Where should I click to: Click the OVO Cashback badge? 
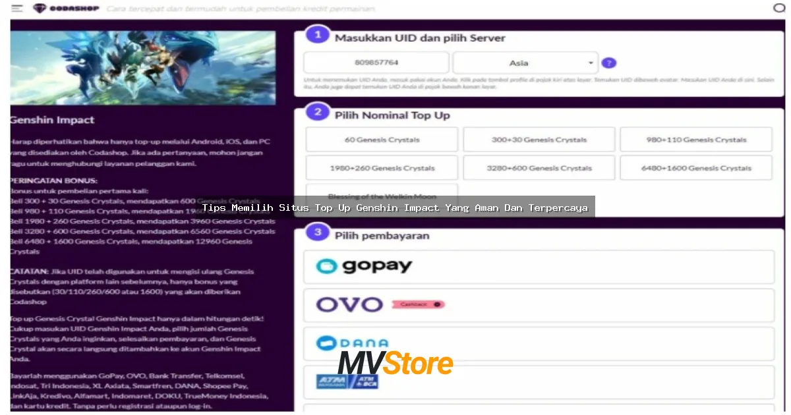point(418,304)
